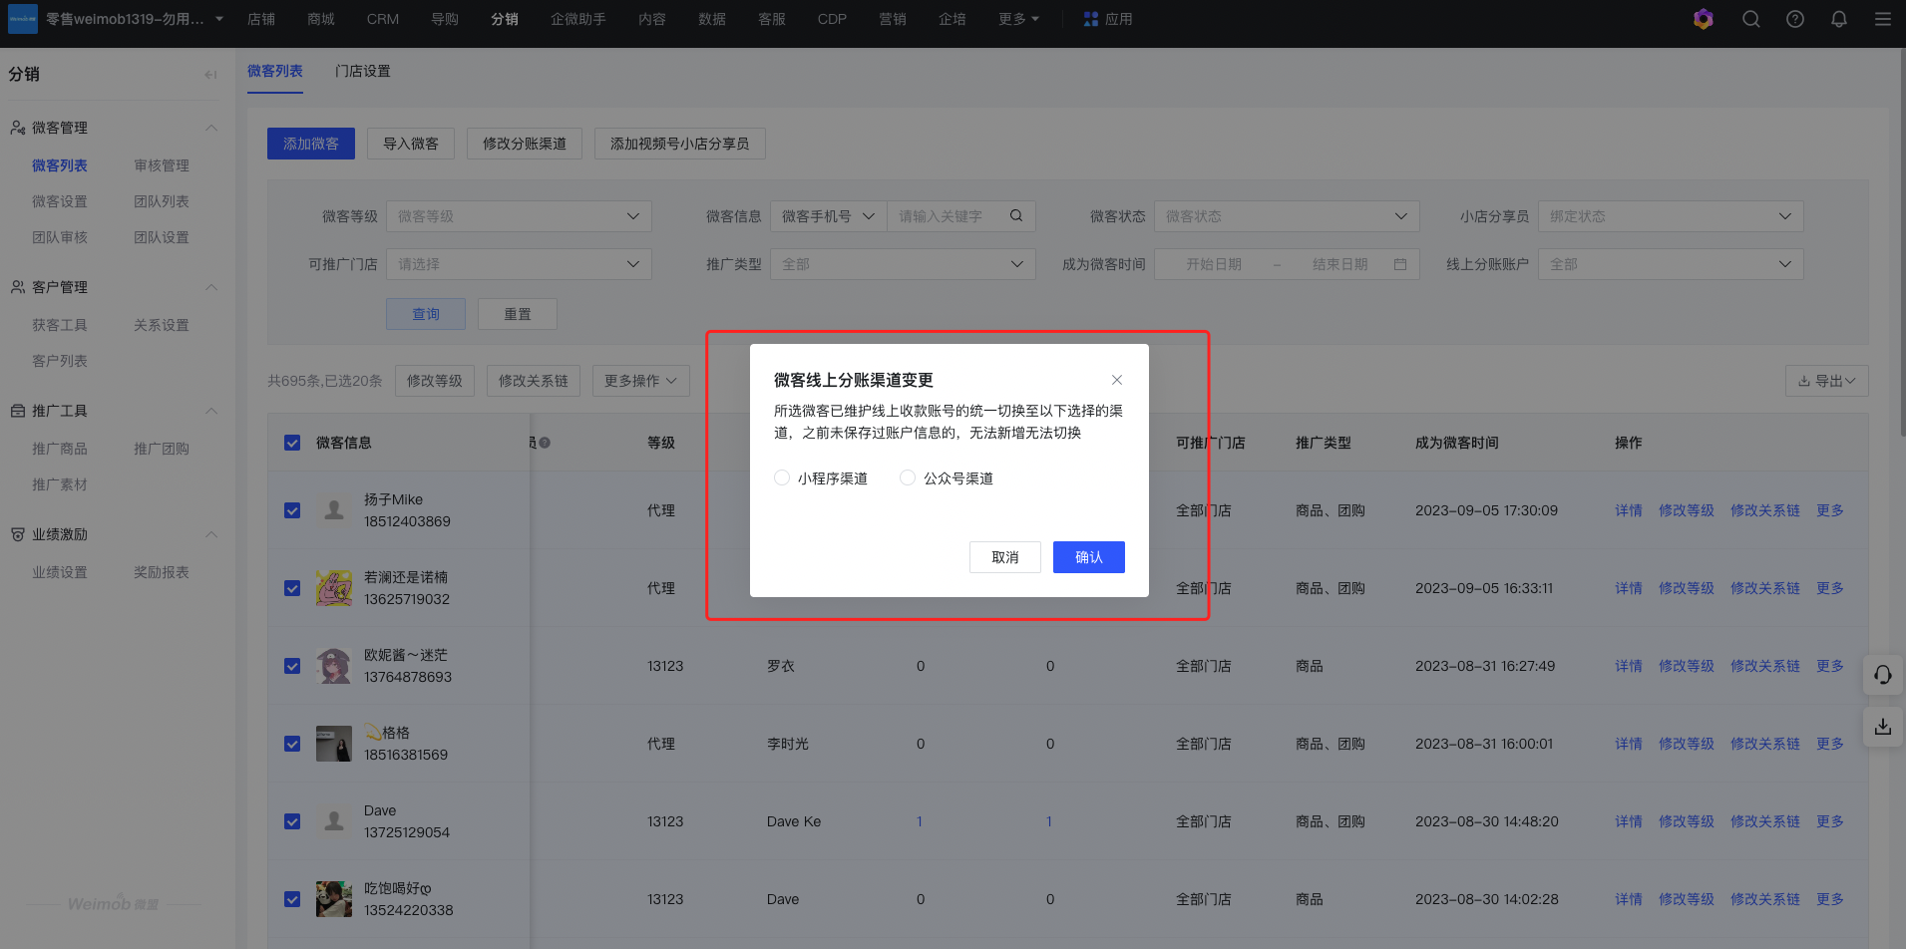The height and width of the screenshot is (949, 1906).
Task: Open the CRM top menu
Action: (383, 19)
